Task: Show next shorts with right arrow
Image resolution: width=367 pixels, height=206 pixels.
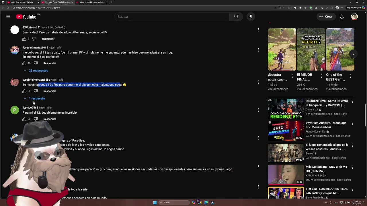Action: [353, 54]
